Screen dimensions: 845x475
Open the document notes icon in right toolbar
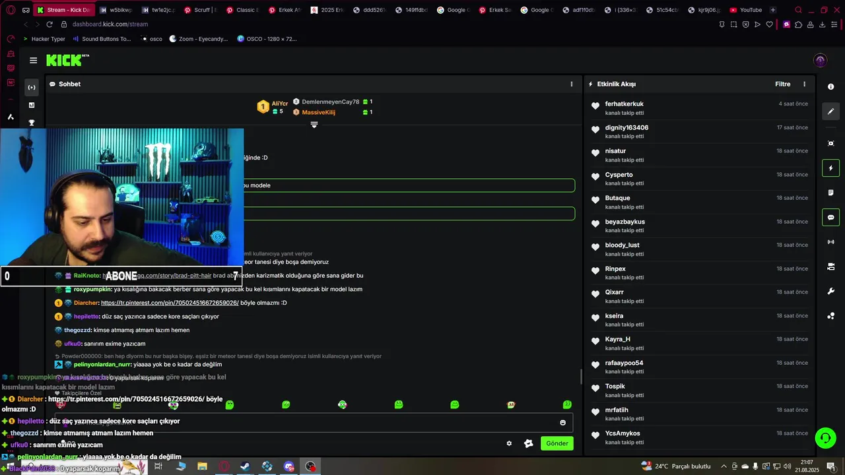(830, 193)
